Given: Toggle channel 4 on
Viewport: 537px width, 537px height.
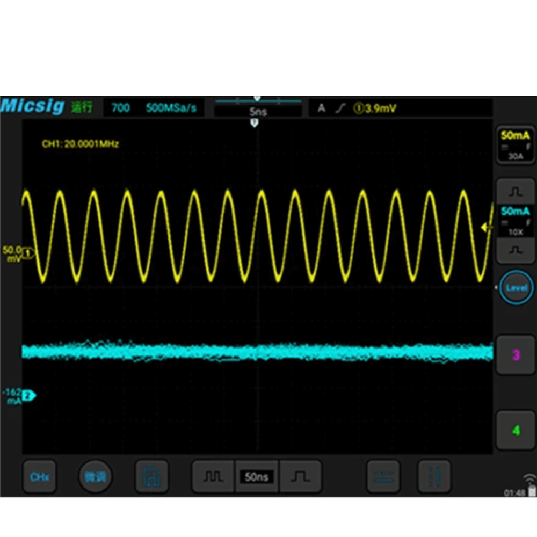Looking at the screenshot, I should pos(516,430).
